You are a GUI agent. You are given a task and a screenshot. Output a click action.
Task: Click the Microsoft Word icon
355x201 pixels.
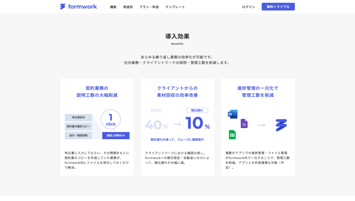(x=232, y=114)
